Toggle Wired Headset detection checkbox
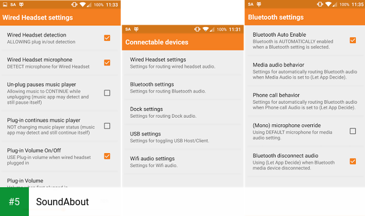The image size is (365, 216). click(x=107, y=38)
